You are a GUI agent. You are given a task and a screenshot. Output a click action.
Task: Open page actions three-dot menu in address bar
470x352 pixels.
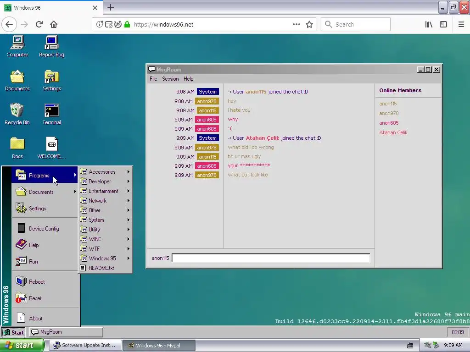[x=296, y=25]
